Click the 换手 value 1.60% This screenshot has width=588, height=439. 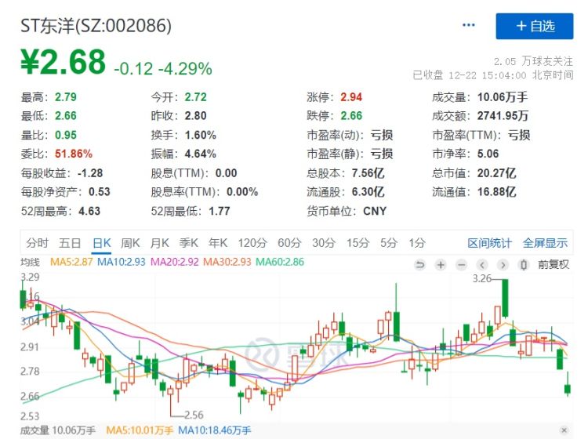200,135
